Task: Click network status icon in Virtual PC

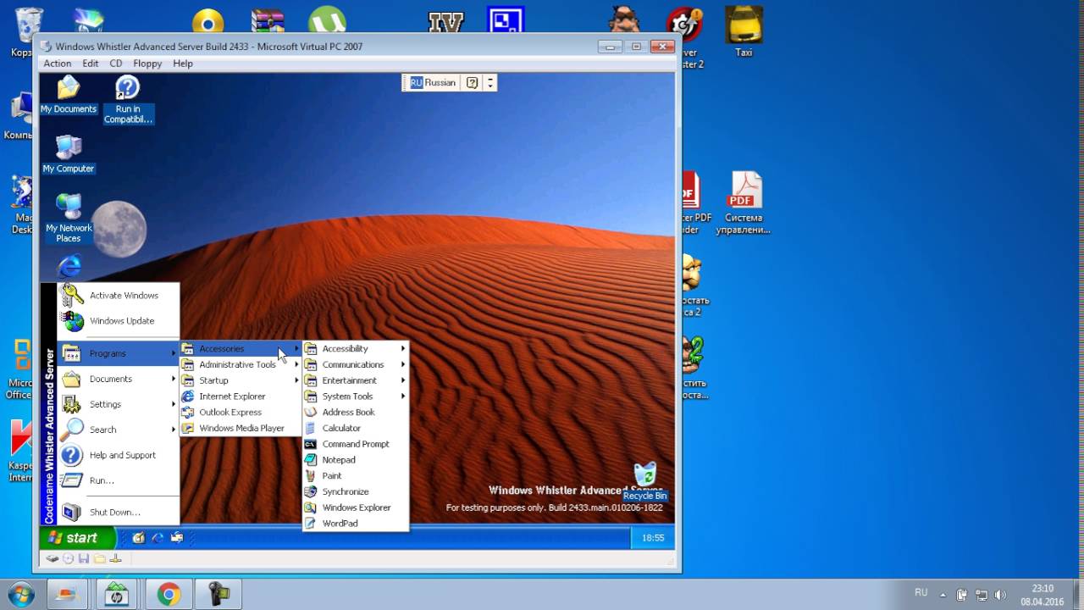Action: click(x=115, y=558)
